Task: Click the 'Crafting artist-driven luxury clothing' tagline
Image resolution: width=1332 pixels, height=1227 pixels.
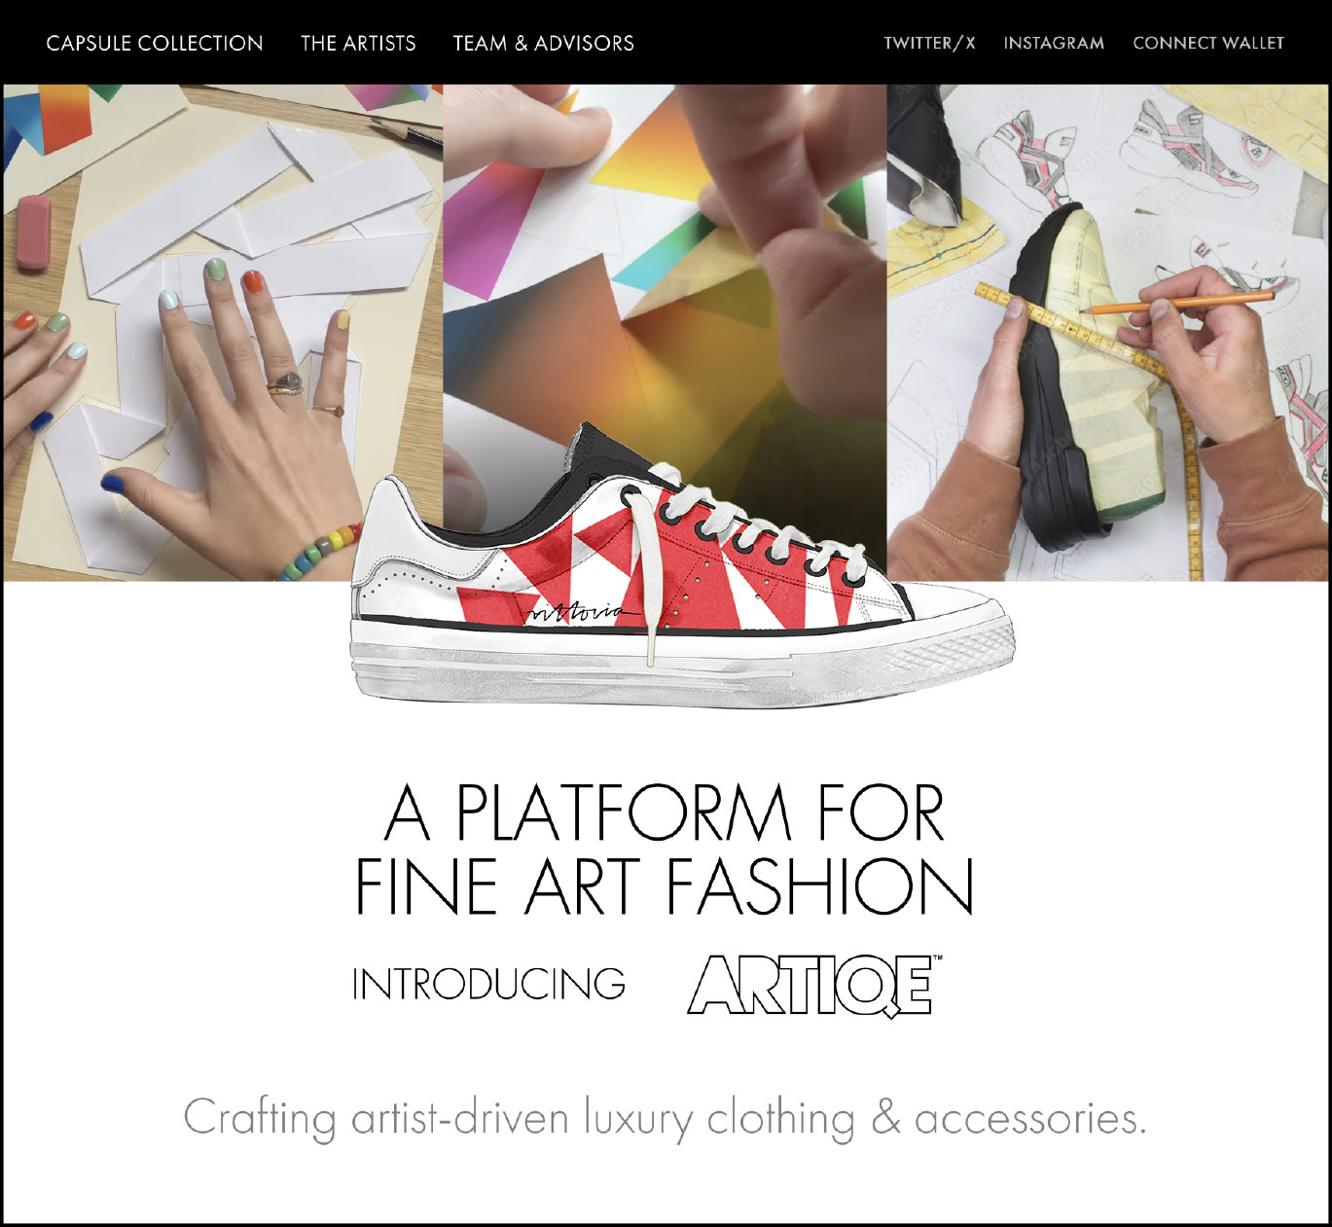Action: [665, 1118]
